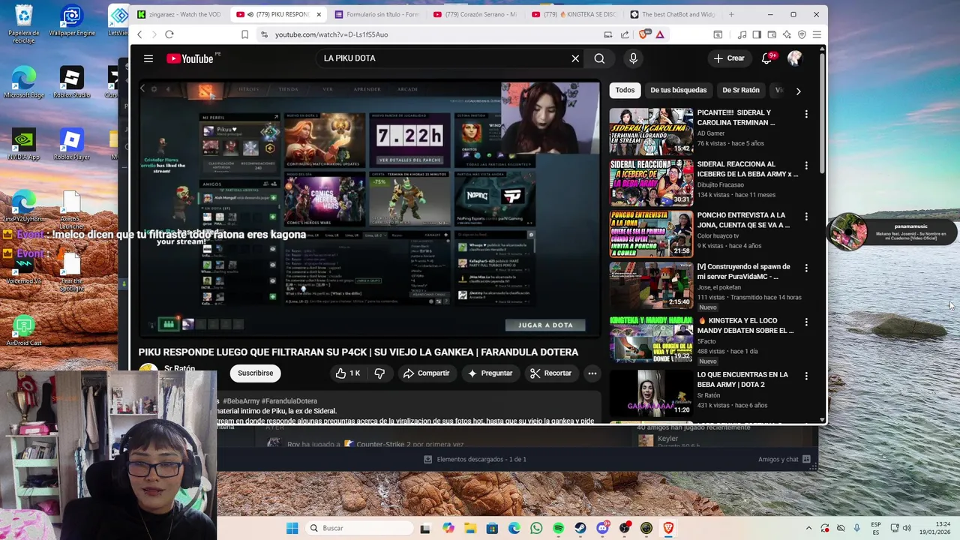Click the video player area
This screenshot has height=540, width=960.
(x=369, y=209)
